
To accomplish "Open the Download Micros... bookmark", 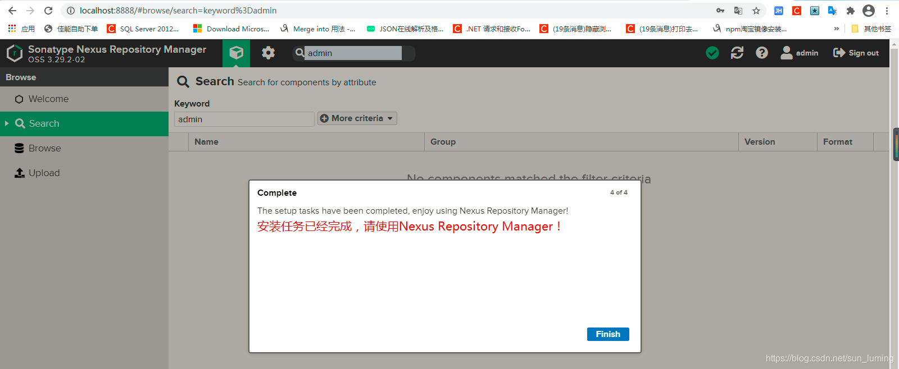I will click(231, 29).
